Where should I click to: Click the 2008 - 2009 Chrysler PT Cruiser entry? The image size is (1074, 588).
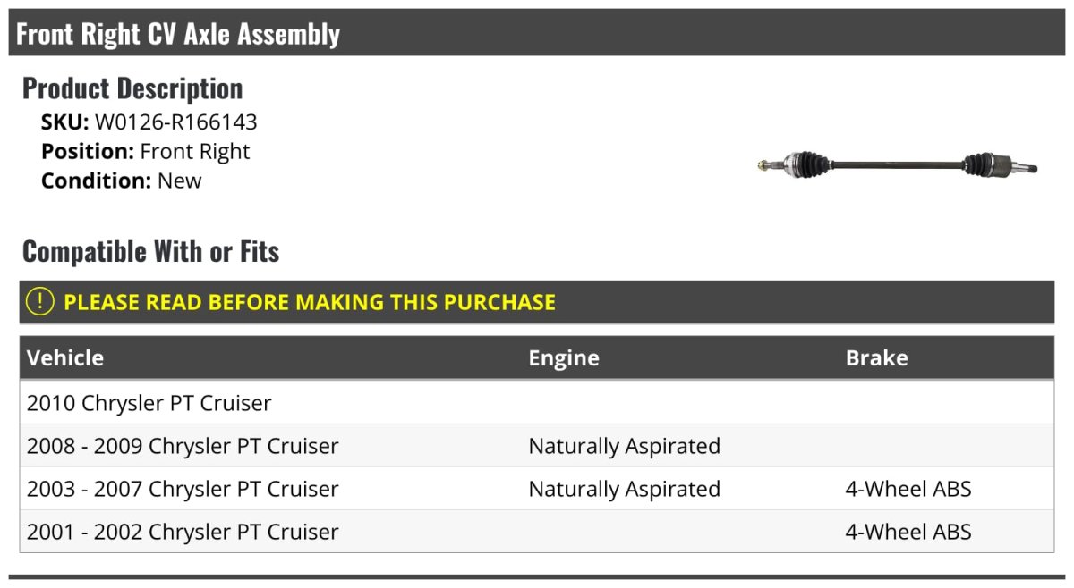pyautogui.click(x=183, y=446)
